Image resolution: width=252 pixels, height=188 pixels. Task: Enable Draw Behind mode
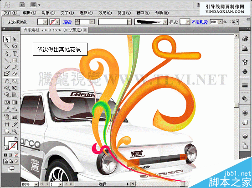pos(11,161)
